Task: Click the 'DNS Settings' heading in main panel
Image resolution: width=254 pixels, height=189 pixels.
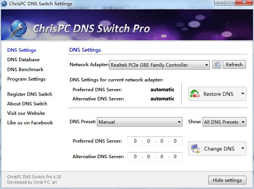Action: (85, 50)
